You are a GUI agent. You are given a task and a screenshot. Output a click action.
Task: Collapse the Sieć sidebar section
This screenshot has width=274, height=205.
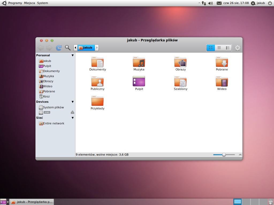coord(73,118)
